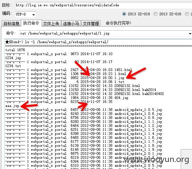Click the android_update_1.1.4.jsp entry

(x=138, y=134)
